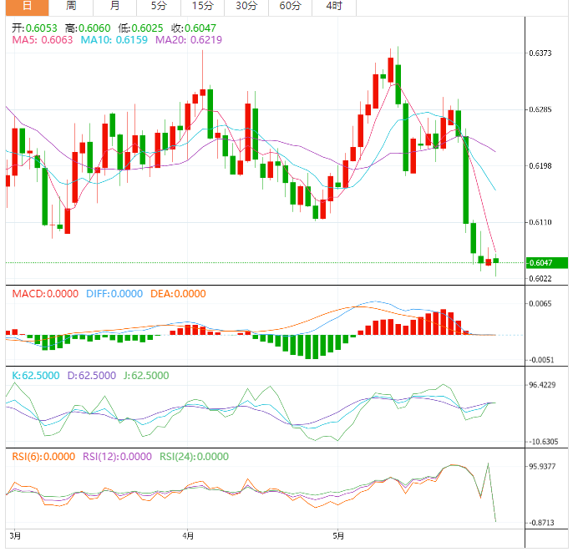Switch to the 5分 interval tab
This screenshot has width=573, height=557.
(159, 7)
